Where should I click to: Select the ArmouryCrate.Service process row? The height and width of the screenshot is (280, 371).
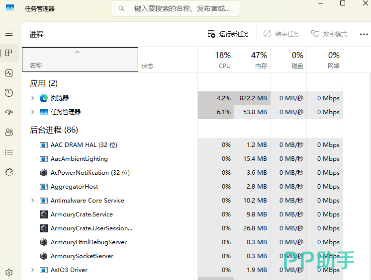tap(82, 214)
